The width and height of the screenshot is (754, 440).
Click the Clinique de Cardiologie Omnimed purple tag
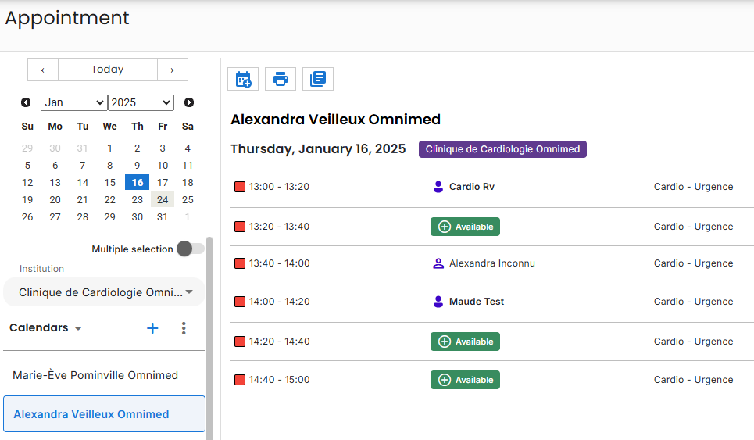coord(502,149)
